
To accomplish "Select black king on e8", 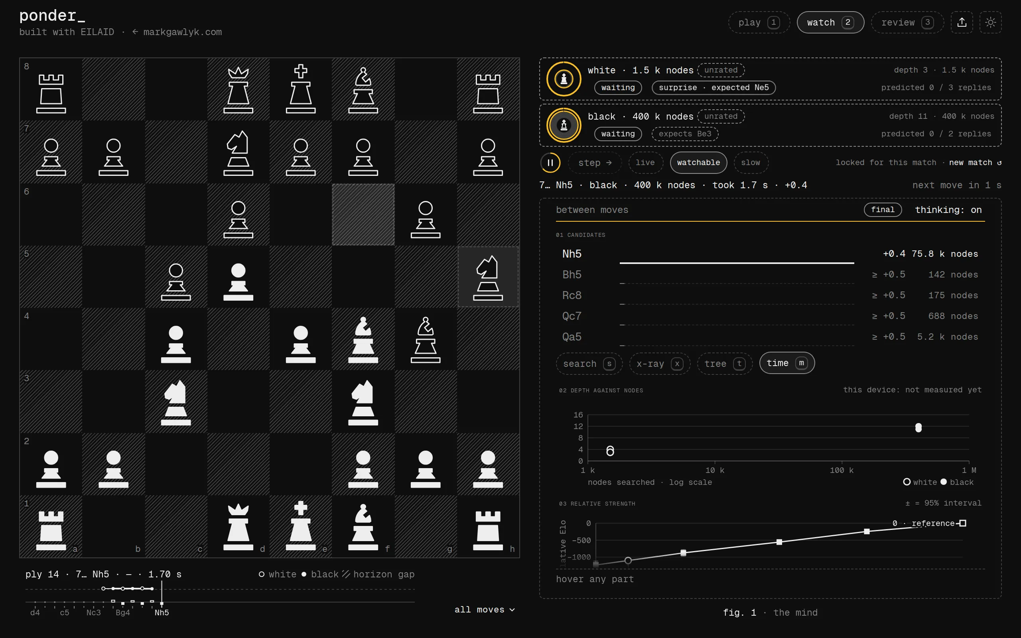I will 301,89.
